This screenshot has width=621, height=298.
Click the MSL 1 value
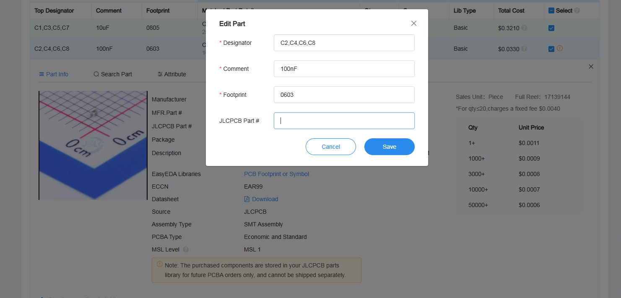pos(252,249)
